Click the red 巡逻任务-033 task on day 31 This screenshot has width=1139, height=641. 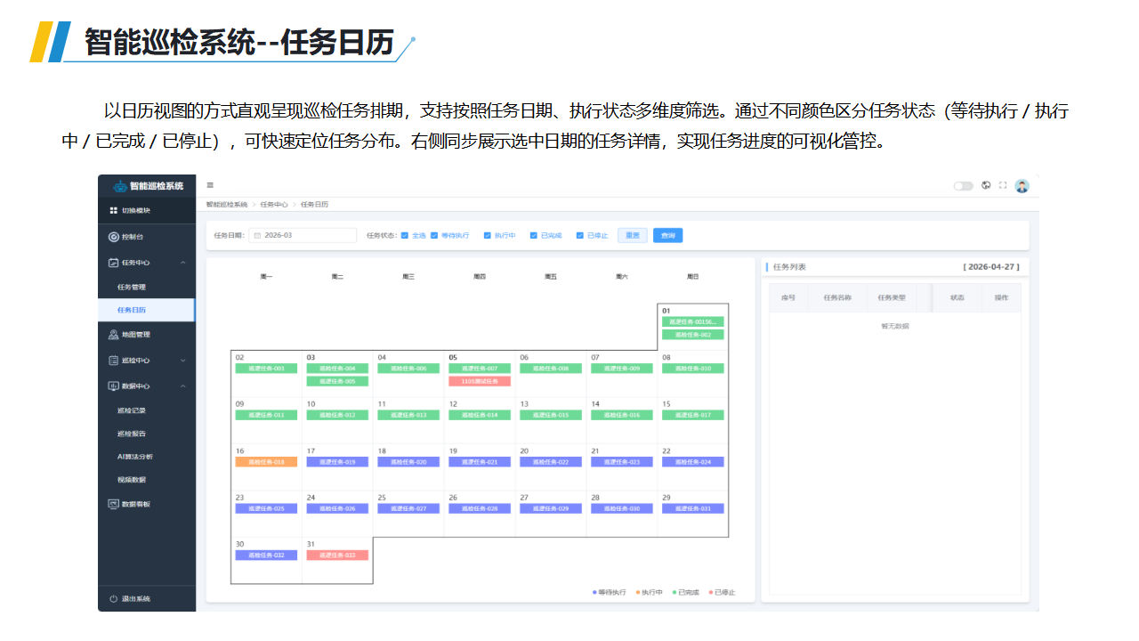coord(337,555)
